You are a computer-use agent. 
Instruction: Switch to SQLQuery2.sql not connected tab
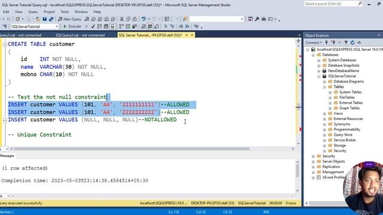[80, 35]
